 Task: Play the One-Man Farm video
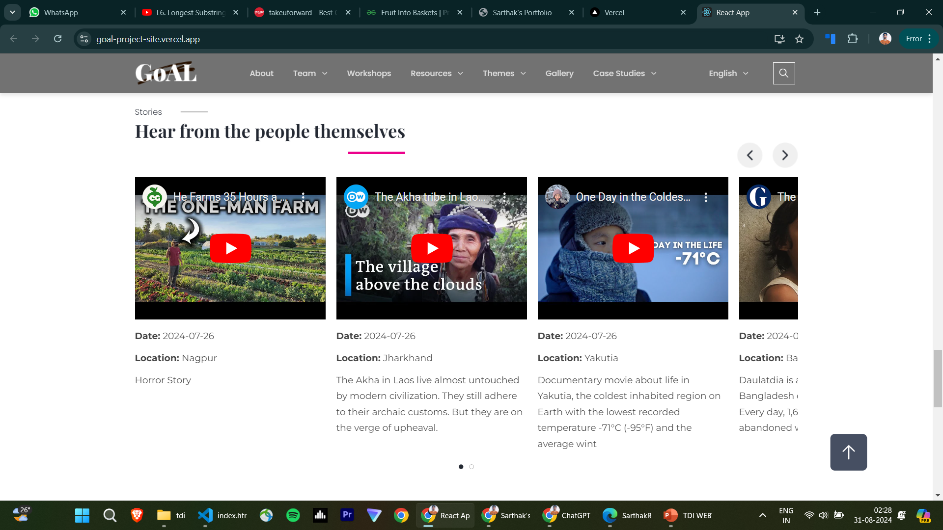point(230,248)
